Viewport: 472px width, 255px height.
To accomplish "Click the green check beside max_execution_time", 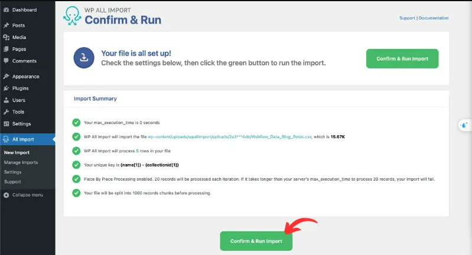I will [76, 122].
